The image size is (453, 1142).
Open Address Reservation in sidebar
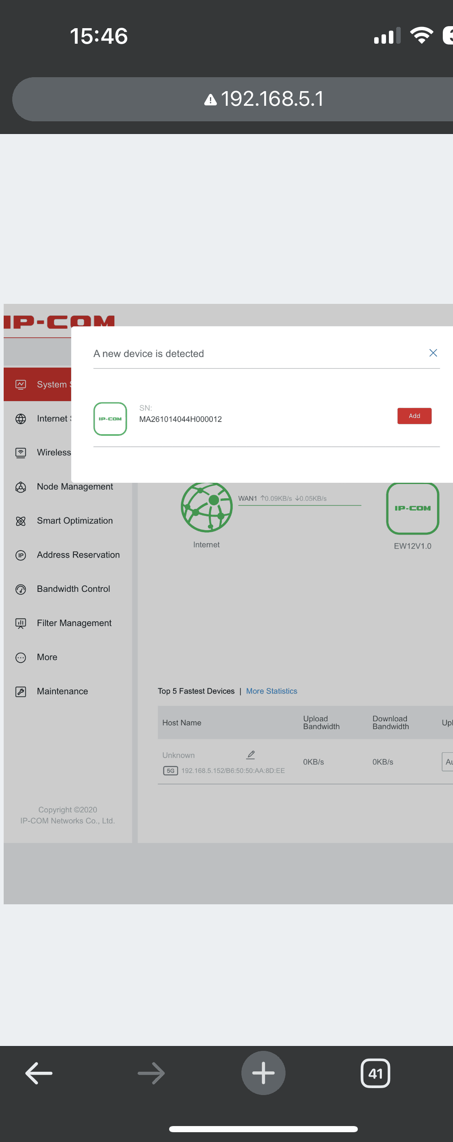[67, 555]
